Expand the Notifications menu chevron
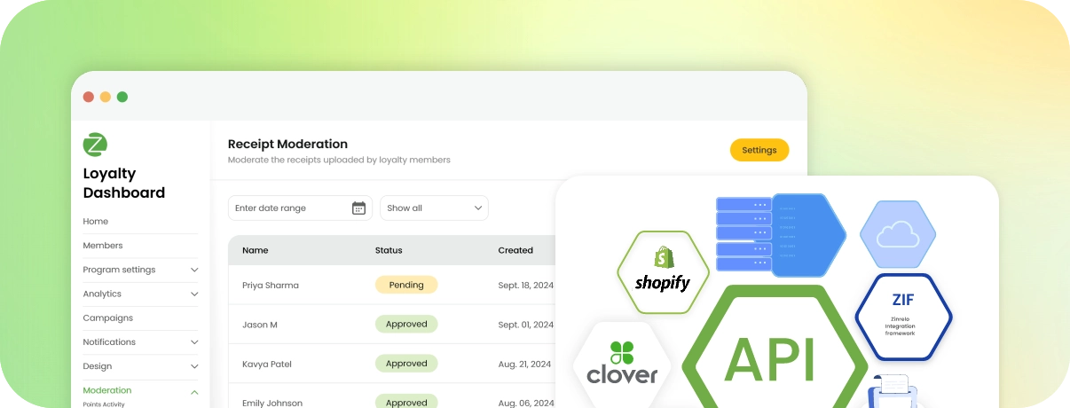Screen dimensions: 1070x408 coord(194,342)
